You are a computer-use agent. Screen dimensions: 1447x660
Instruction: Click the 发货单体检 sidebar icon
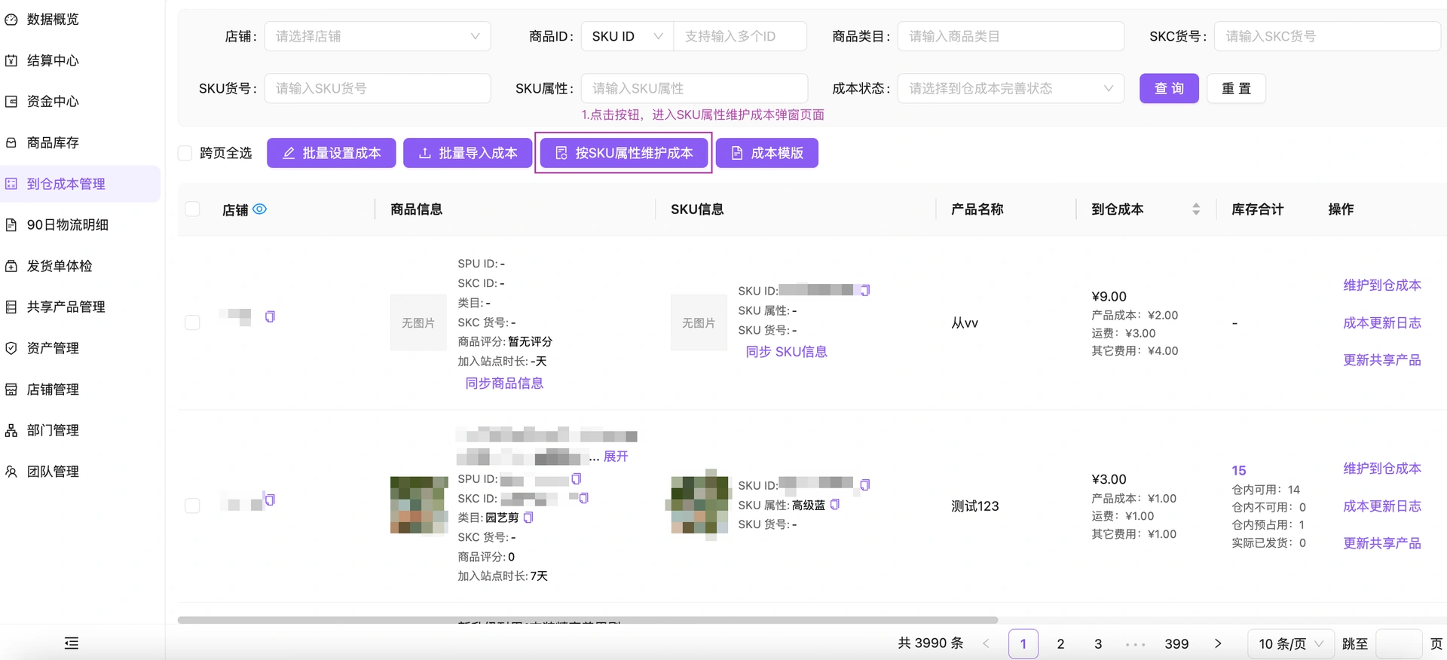pos(11,266)
